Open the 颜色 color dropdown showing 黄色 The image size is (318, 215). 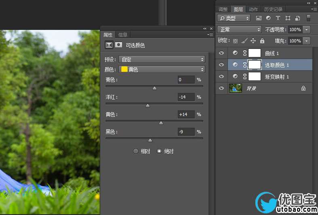(x=162, y=70)
